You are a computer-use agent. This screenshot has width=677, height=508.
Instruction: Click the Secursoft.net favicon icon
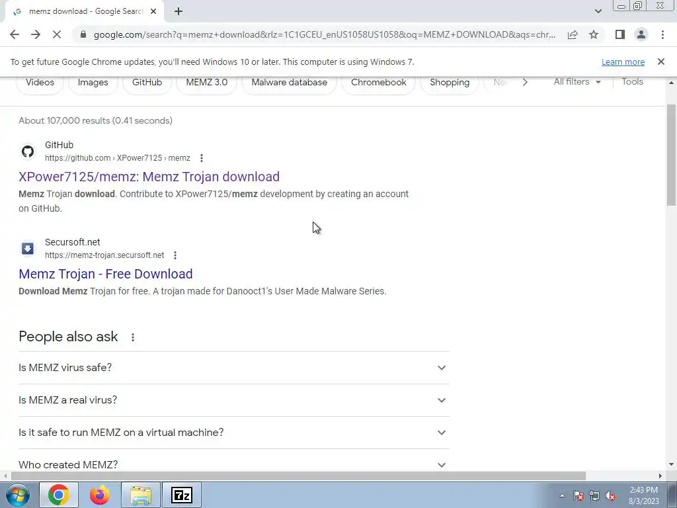click(28, 249)
